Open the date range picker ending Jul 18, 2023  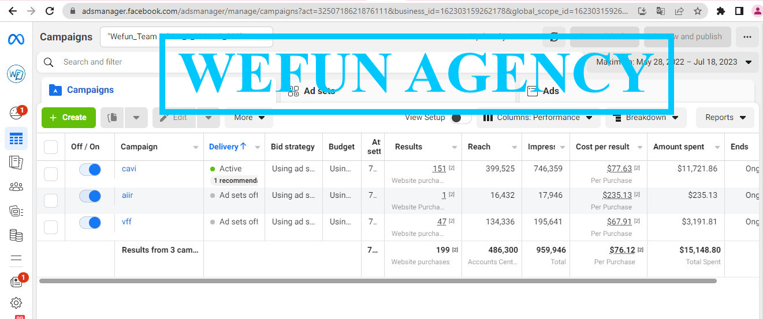tap(673, 62)
